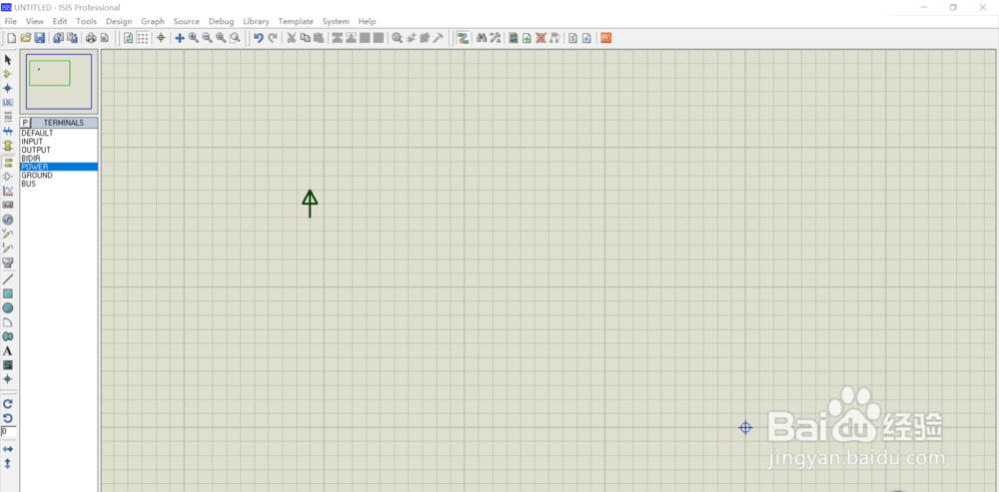Viewport: 999px width, 492px height.
Task: Click the overview window thumbnail
Action: [59, 82]
